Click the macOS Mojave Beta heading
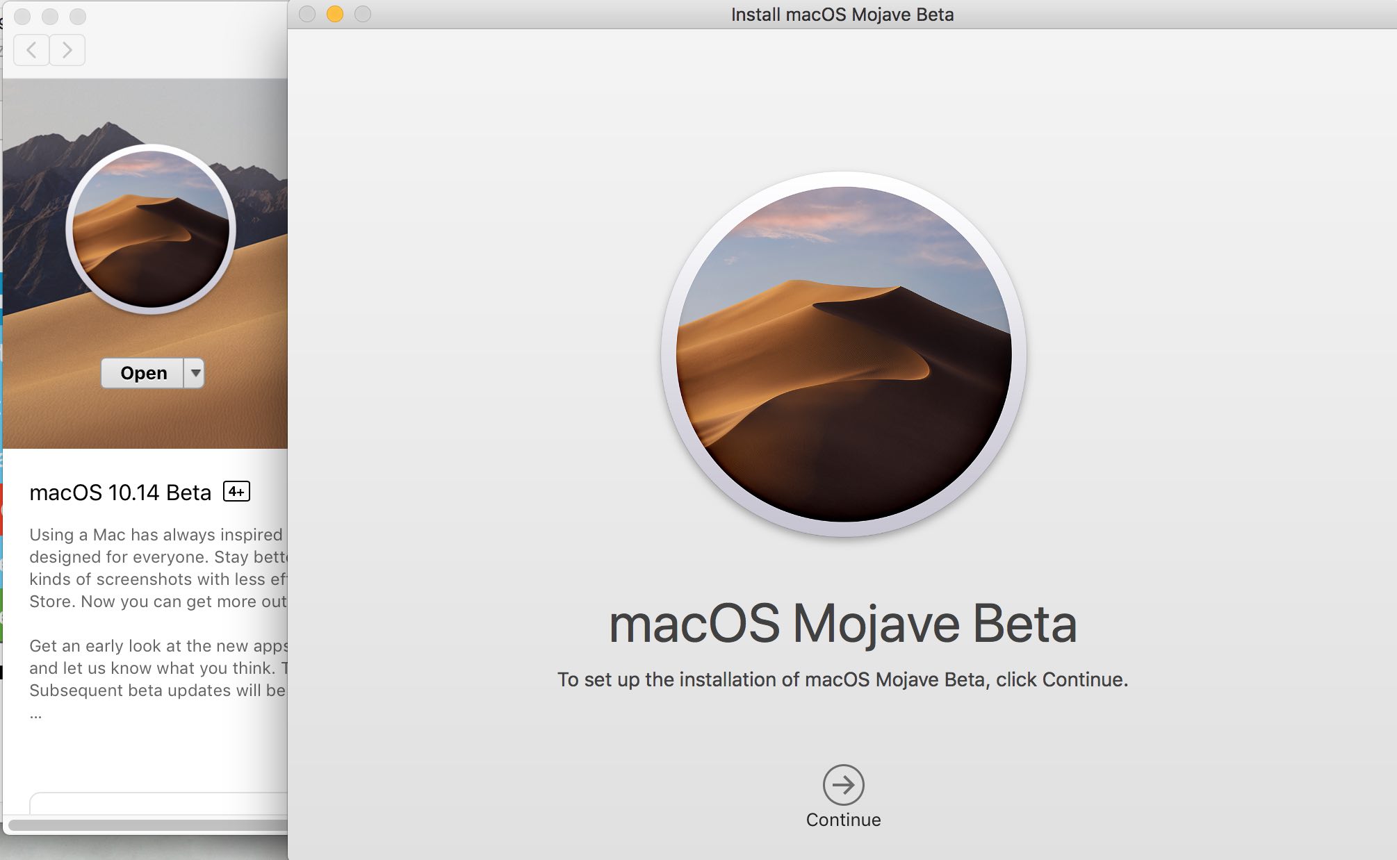 [x=843, y=625]
